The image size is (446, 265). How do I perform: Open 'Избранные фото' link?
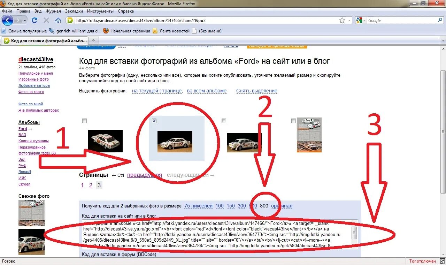click(x=33, y=79)
